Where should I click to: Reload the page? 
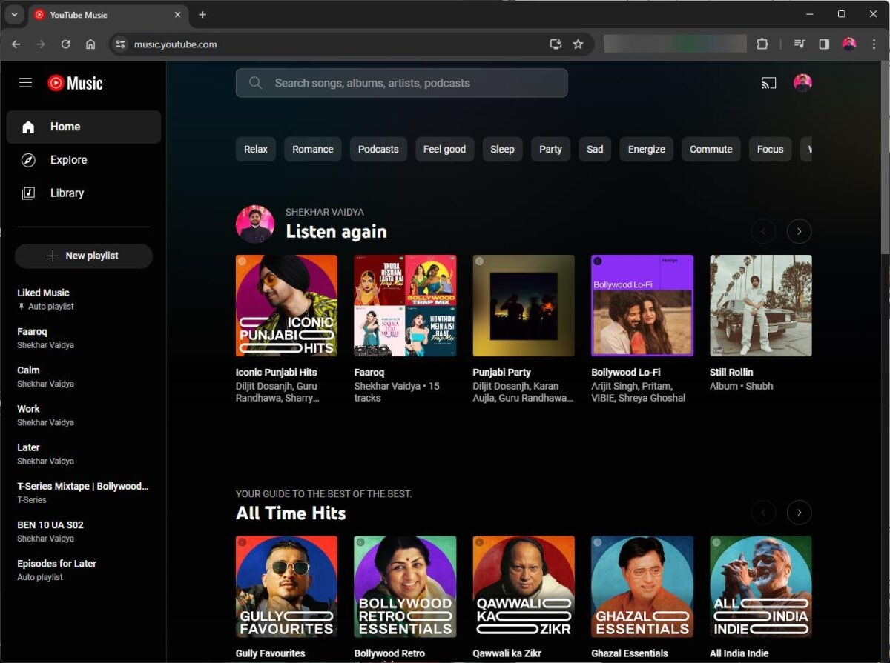65,44
